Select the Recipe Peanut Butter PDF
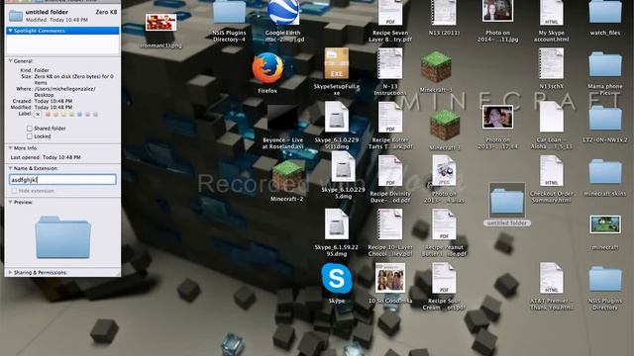Screen dimensions: 634x356 coord(444,224)
